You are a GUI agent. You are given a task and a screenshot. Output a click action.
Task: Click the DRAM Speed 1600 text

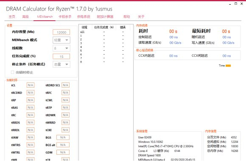[x=149, y=155]
